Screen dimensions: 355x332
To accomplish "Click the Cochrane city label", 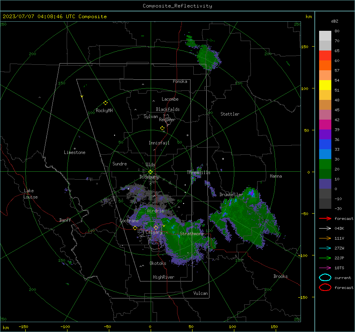I will (129, 221).
